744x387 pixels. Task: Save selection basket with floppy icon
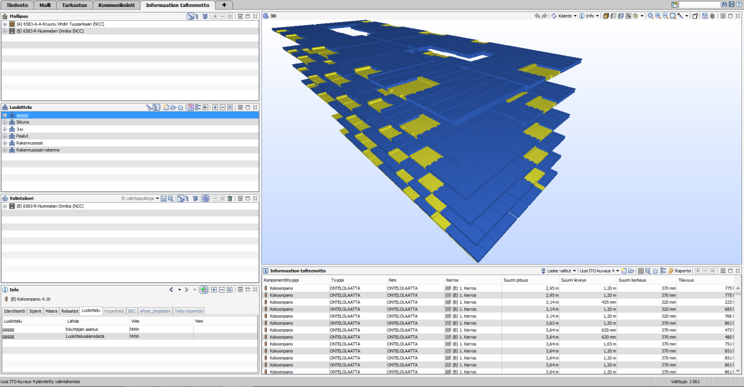(164, 198)
